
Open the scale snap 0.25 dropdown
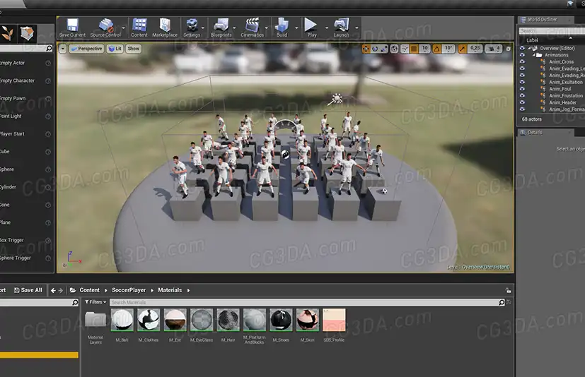click(475, 49)
